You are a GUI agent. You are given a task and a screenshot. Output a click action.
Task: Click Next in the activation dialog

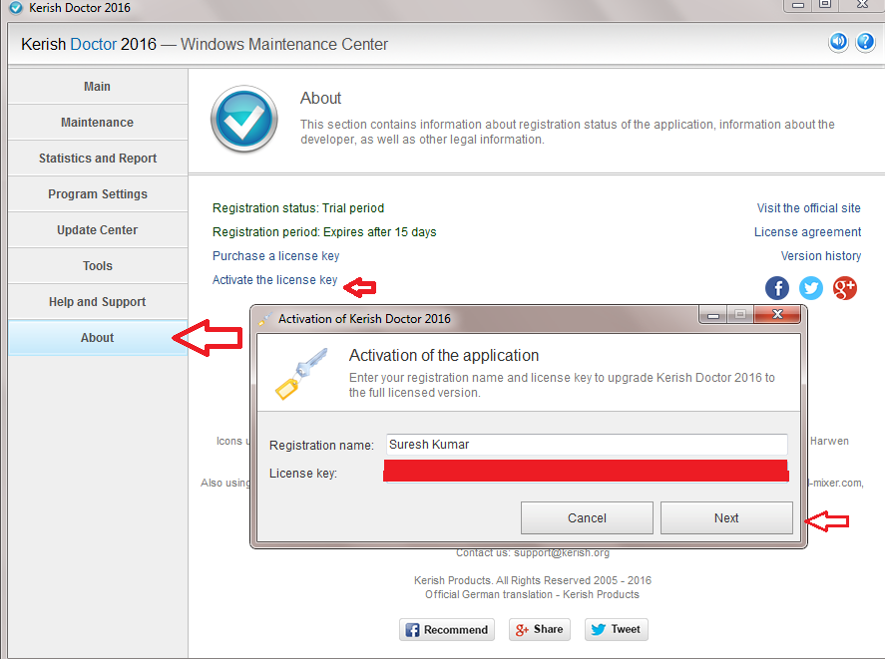tap(726, 518)
